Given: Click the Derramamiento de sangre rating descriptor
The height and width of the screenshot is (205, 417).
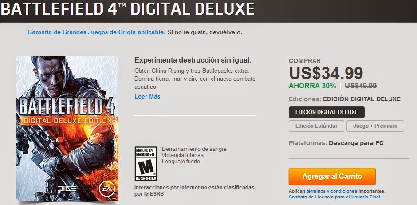Looking at the screenshot, I should pos(194,149).
